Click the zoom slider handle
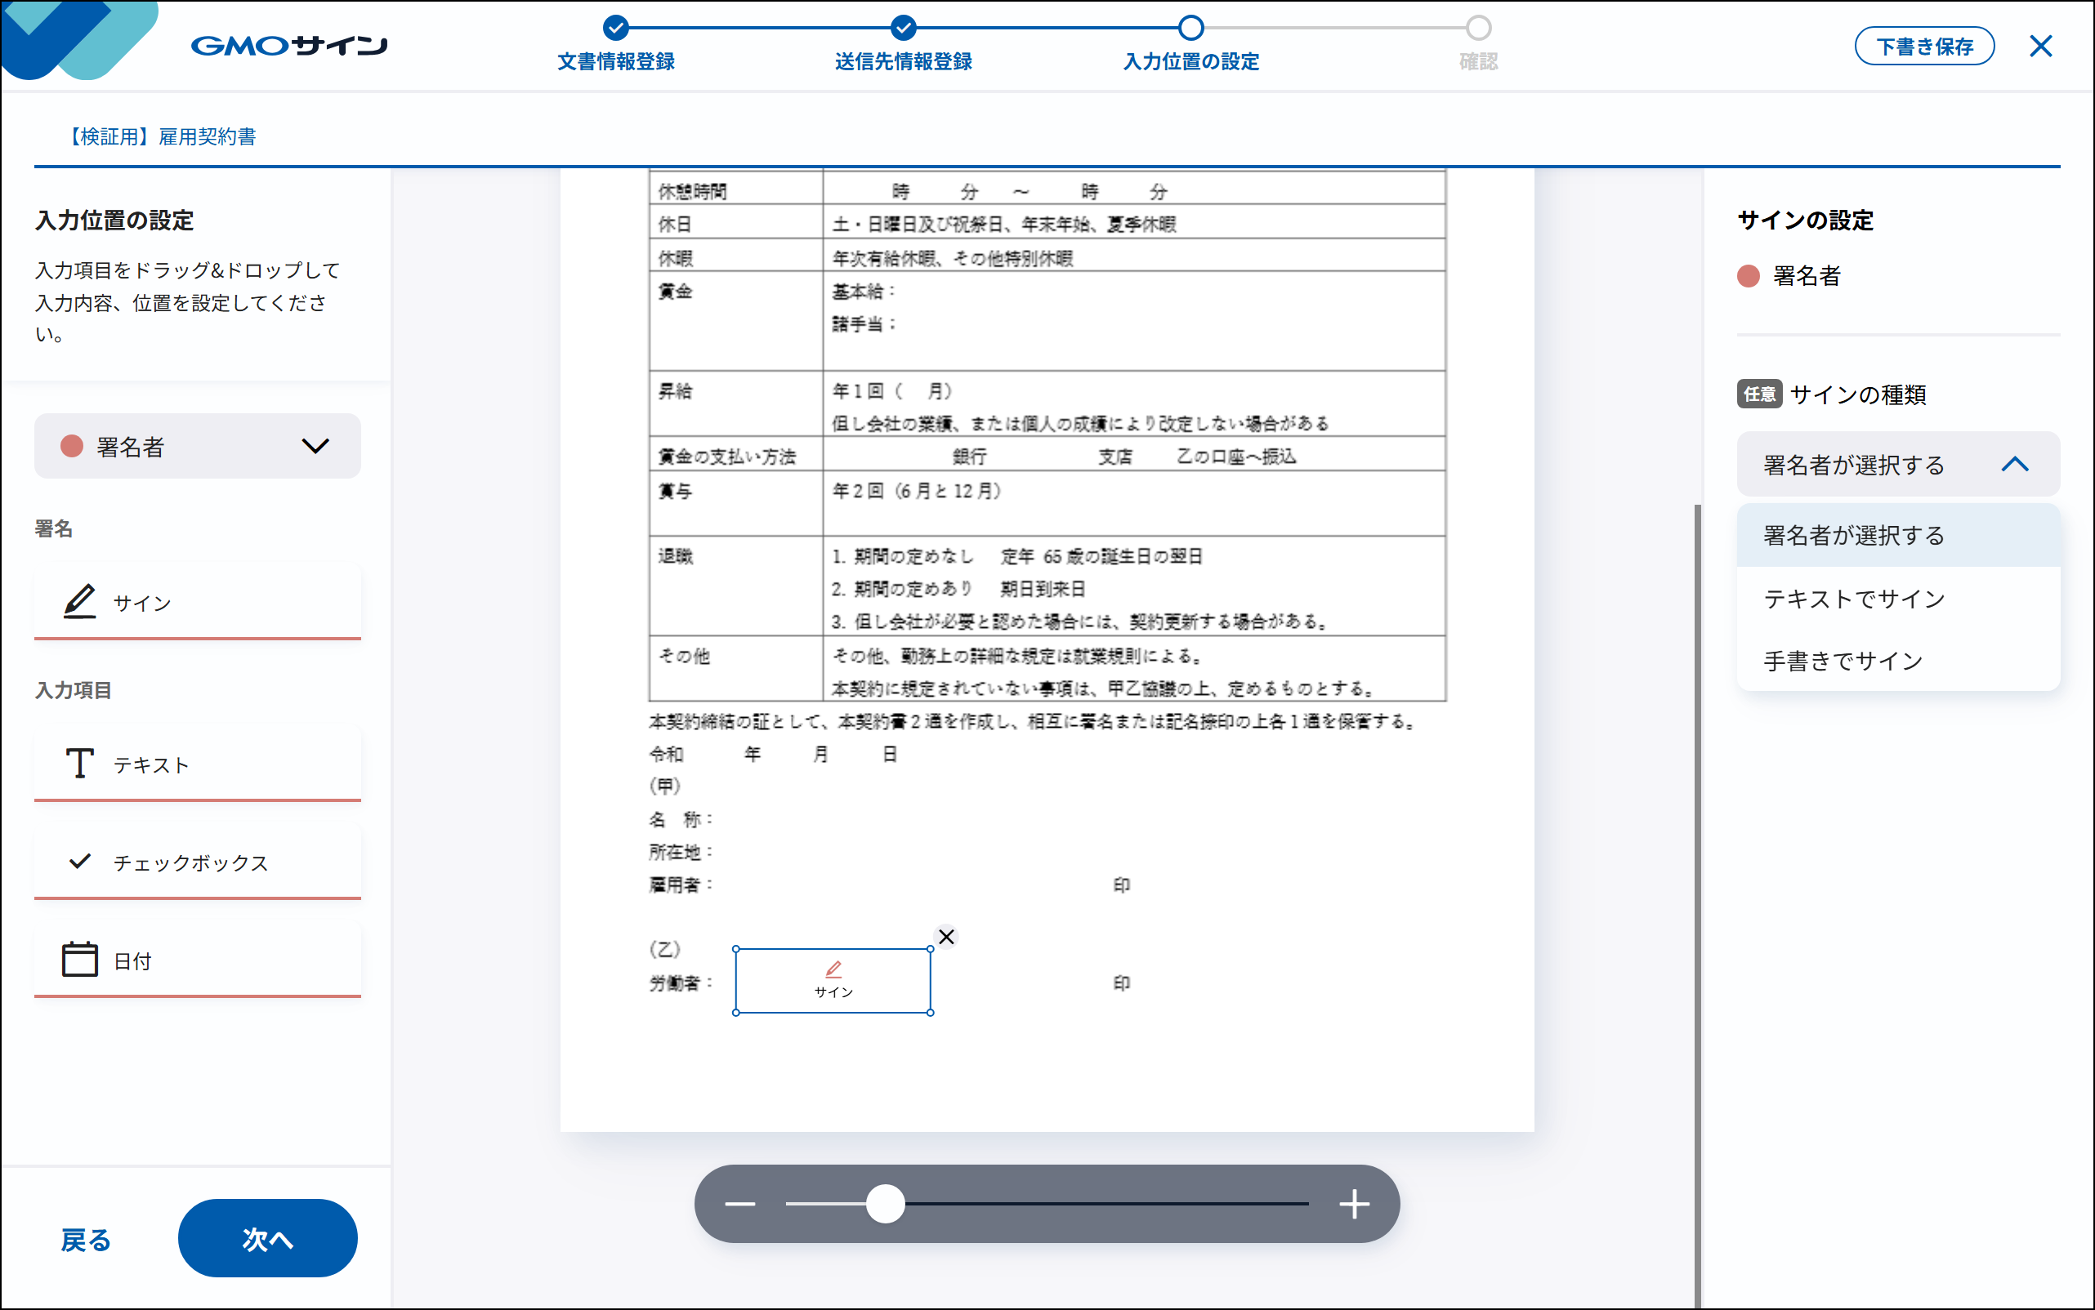2095x1310 pixels. click(x=885, y=1204)
